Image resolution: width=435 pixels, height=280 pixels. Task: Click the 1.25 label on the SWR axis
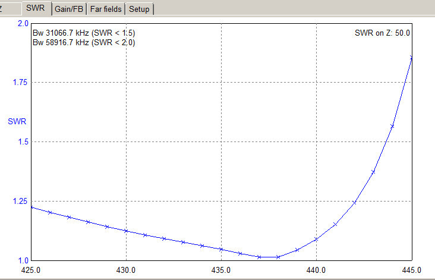tap(20, 201)
